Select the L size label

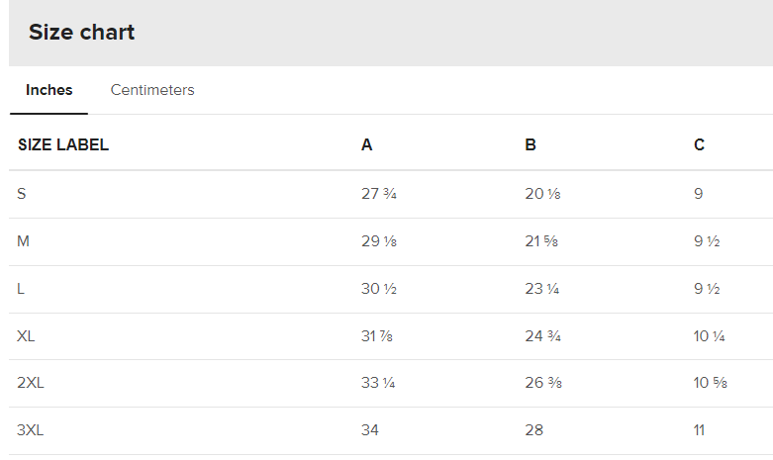pos(21,289)
